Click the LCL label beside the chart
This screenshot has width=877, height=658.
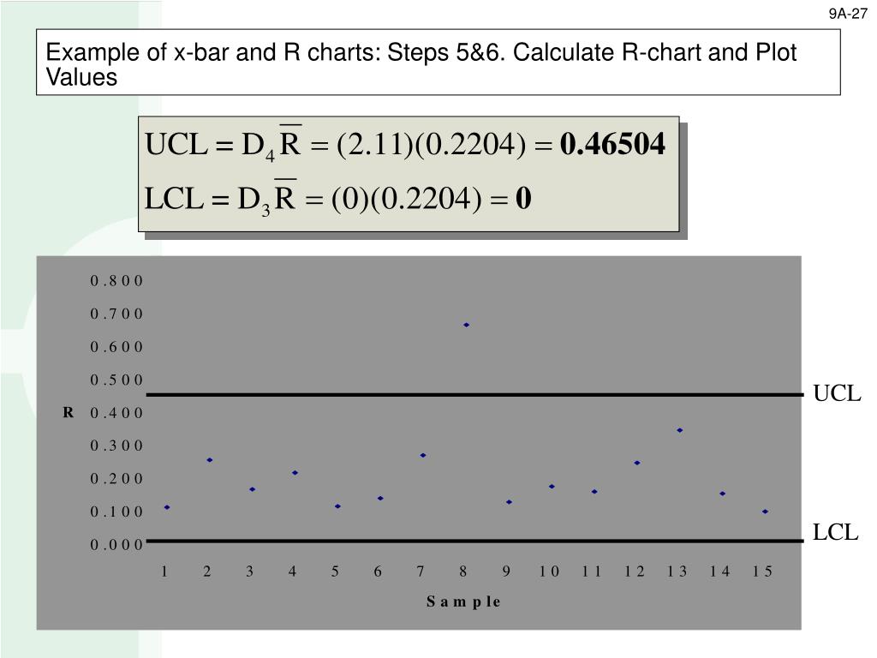835,532
